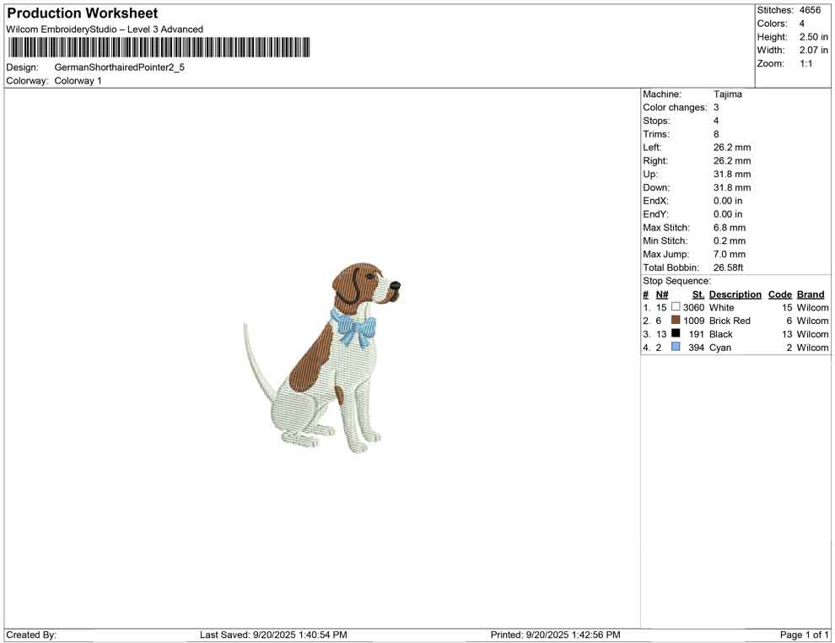The width and height of the screenshot is (835, 643).
Task: Click the Max Stitch value 6.8 mm
Action: (x=730, y=228)
